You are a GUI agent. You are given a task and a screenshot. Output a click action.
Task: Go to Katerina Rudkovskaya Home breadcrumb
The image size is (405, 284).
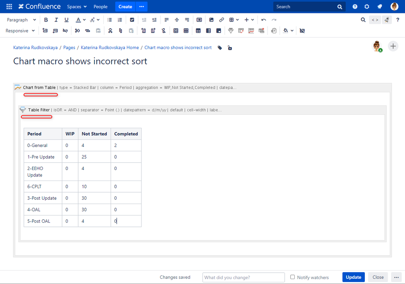(x=110, y=47)
